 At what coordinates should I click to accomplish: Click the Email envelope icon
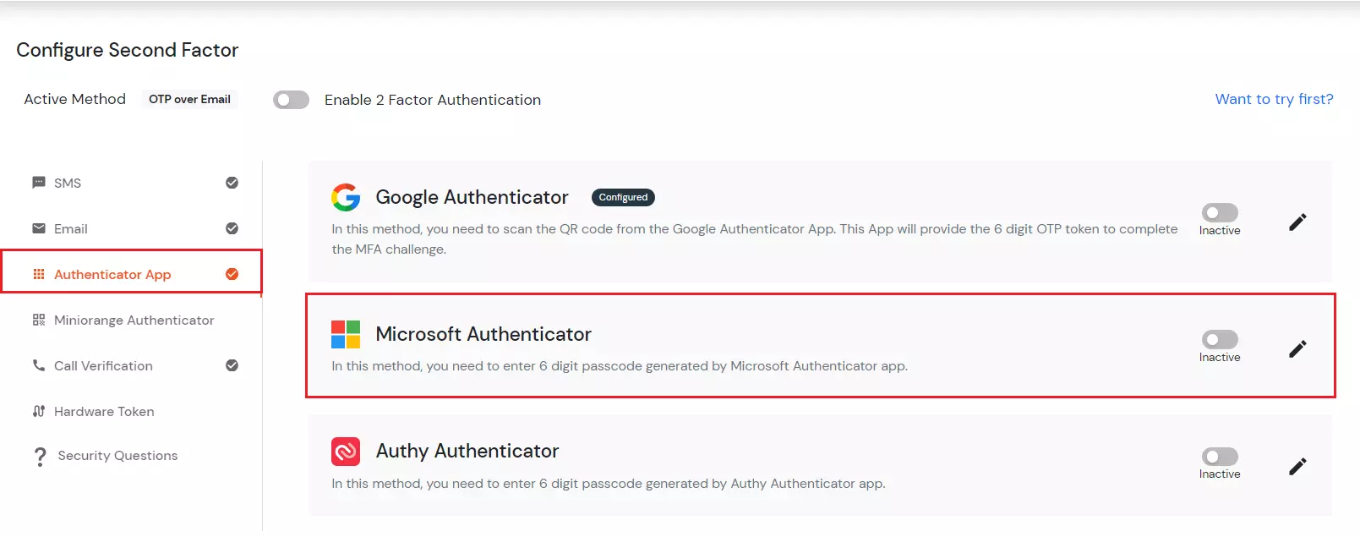click(x=38, y=228)
